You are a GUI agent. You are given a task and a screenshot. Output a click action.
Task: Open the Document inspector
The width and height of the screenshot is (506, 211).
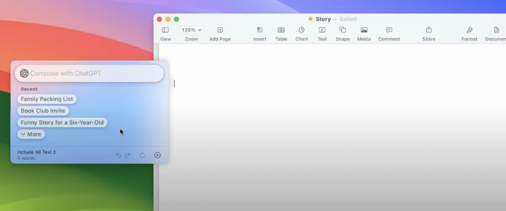497,30
